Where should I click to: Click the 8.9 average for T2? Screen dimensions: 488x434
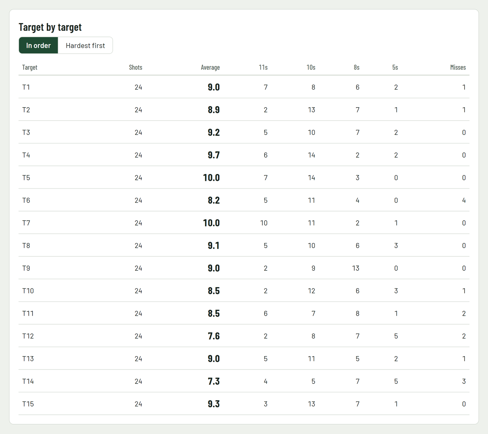coord(214,110)
